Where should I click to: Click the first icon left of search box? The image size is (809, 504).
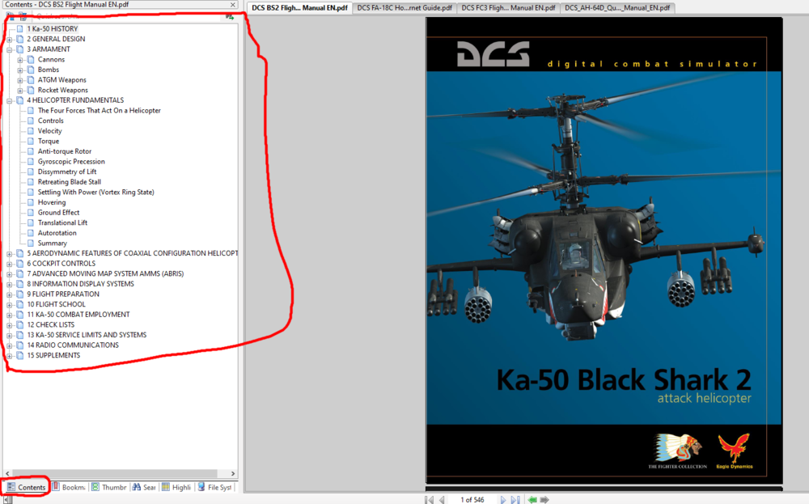[11, 16]
